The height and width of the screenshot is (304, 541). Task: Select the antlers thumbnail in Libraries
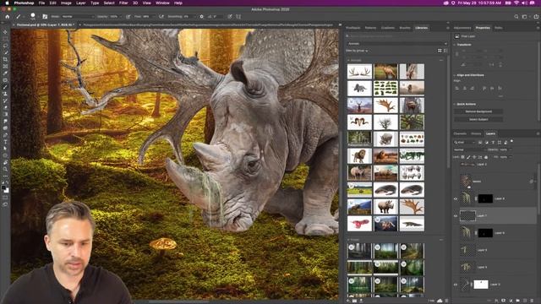click(x=359, y=72)
